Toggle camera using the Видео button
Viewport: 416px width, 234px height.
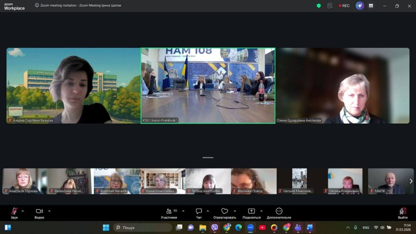point(39,213)
